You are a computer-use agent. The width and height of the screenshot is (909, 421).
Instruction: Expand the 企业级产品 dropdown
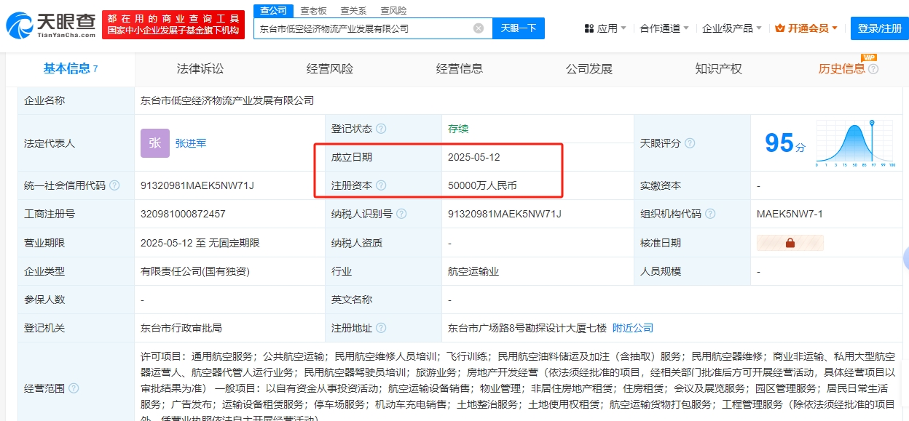tap(731, 28)
